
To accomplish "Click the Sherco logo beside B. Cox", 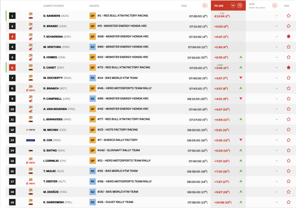I will (30, 140).
